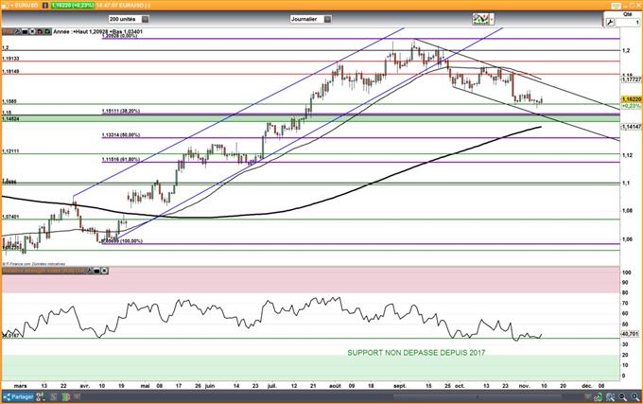
Task: Click the chart zoom tool left of the magnifiers
Action: coord(610,396)
